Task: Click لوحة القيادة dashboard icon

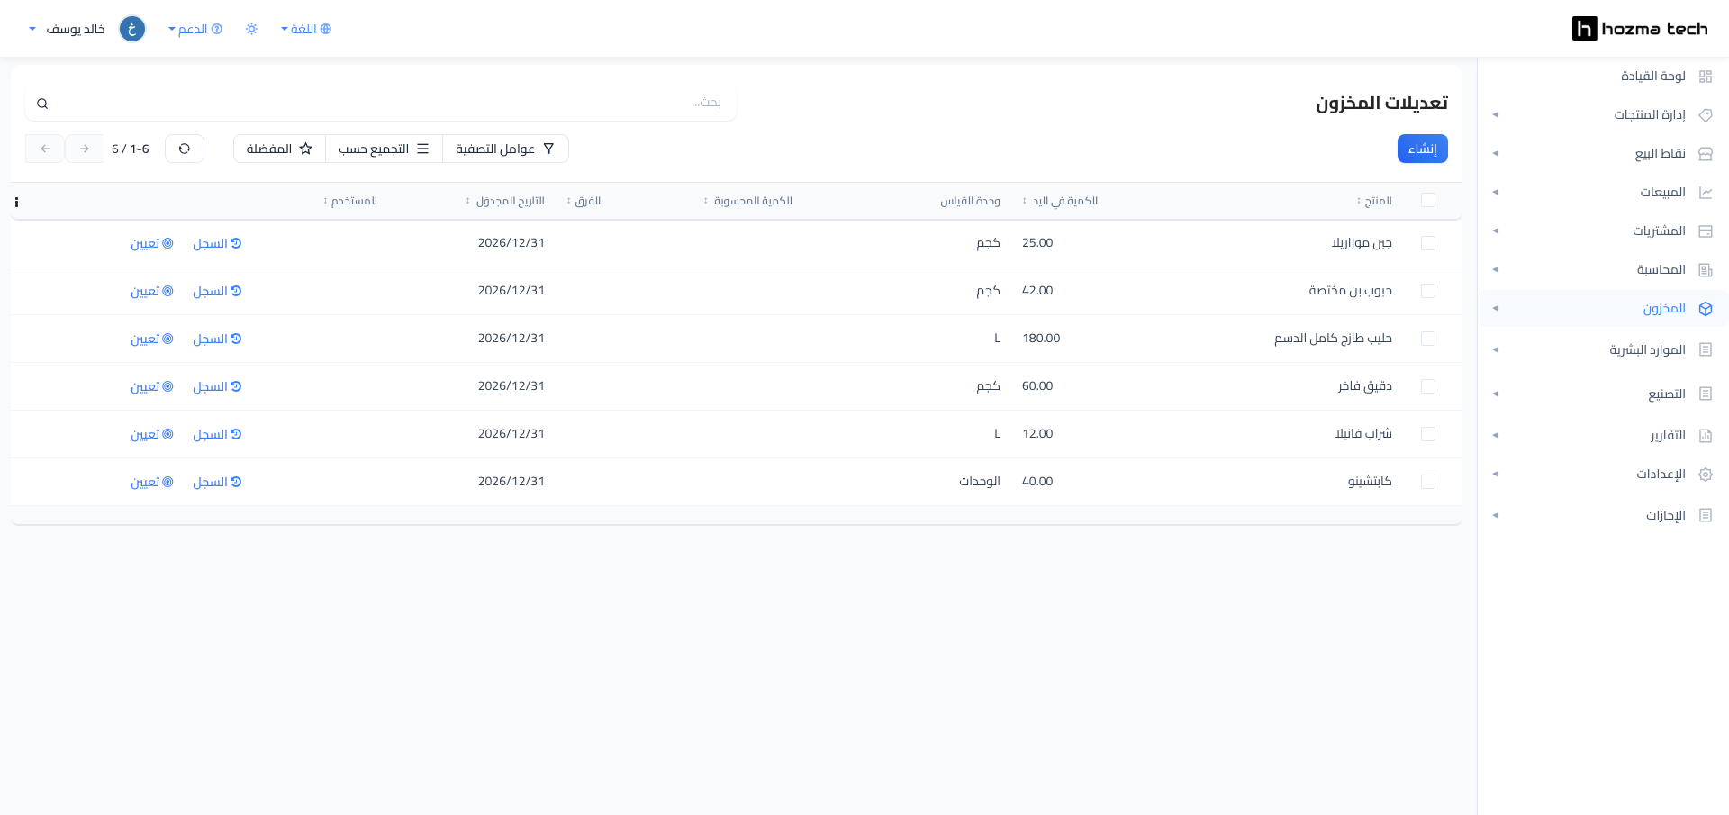Action: coord(1705,77)
